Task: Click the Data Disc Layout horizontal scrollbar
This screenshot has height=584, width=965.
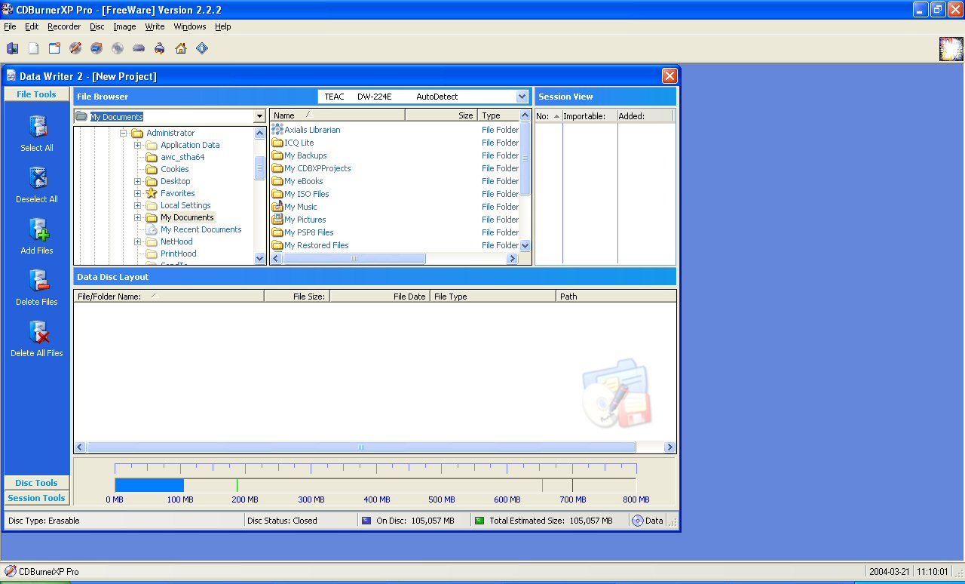Action: (x=360, y=447)
